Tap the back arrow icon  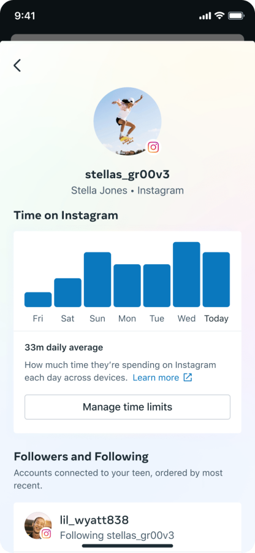click(17, 66)
